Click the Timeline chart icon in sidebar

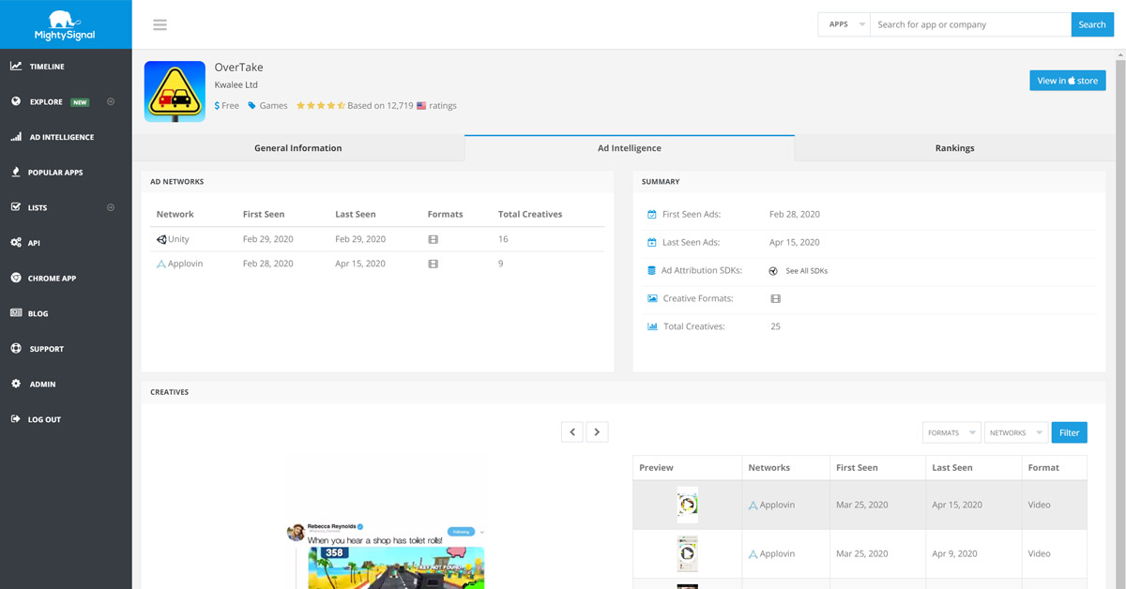(16, 67)
